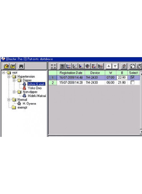Uncheck Select box for row 1
142x194 pixels.
pyautogui.click(x=132, y=77)
